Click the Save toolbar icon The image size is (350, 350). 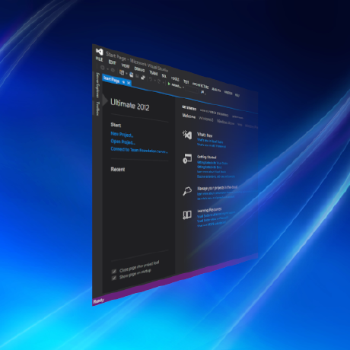coord(132,75)
